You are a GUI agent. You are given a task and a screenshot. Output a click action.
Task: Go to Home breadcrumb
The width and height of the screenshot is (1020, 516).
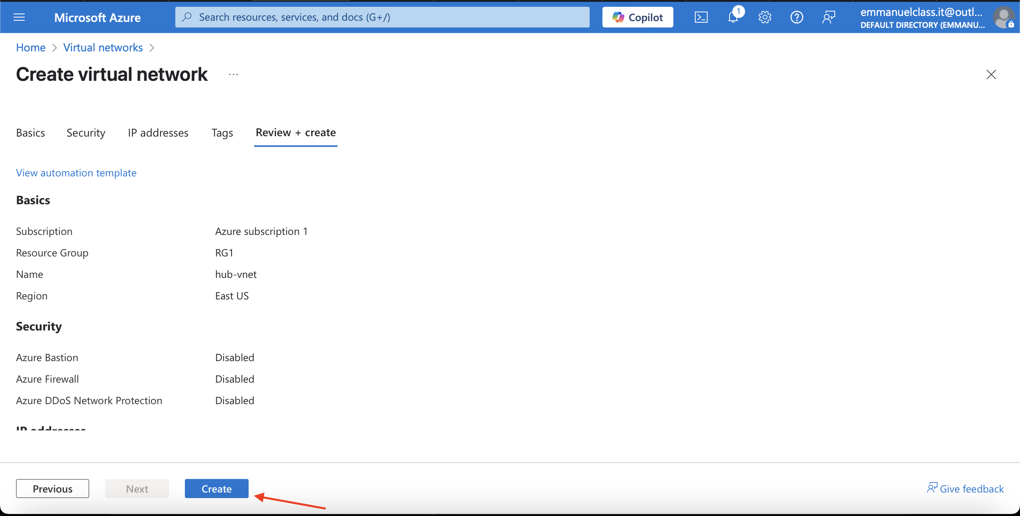click(31, 48)
